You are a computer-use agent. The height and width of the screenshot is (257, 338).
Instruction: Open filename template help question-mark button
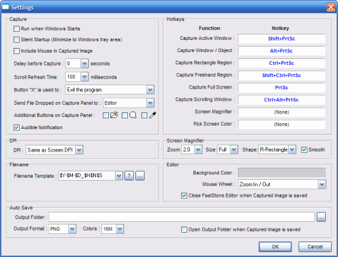[x=129, y=176]
